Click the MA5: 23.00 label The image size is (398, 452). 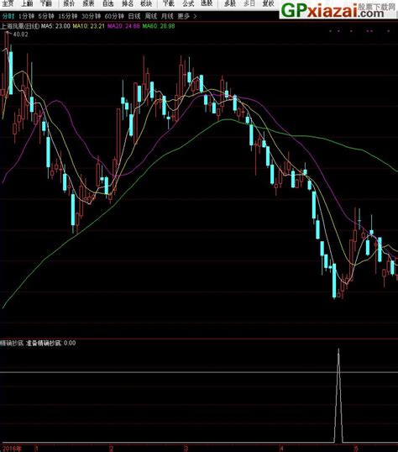[55, 26]
